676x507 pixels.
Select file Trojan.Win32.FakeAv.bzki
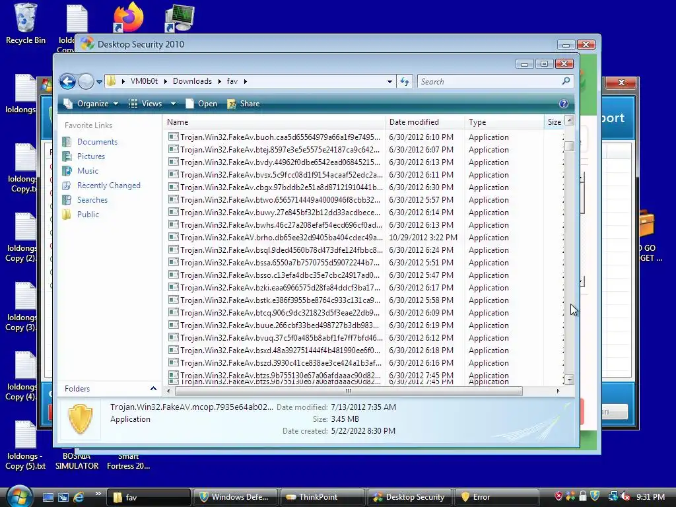click(280, 288)
